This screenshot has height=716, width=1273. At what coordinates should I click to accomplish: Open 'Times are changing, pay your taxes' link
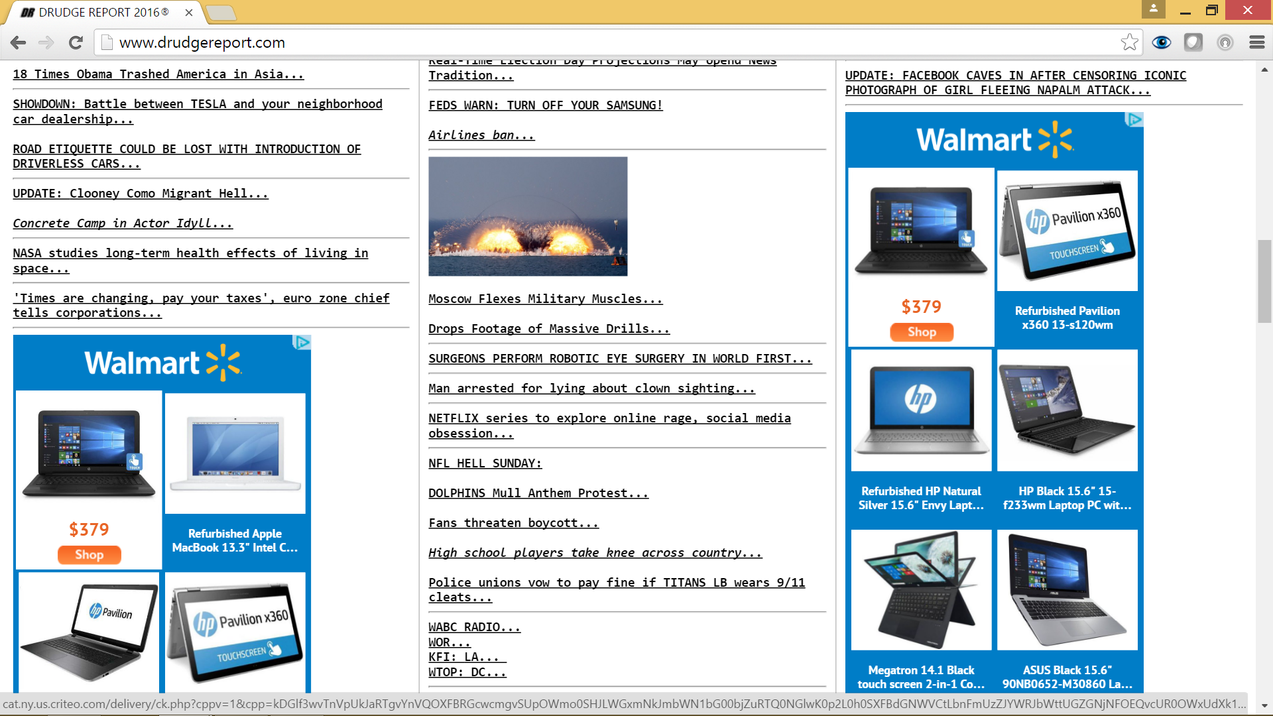pyautogui.click(x=201, y=306)
